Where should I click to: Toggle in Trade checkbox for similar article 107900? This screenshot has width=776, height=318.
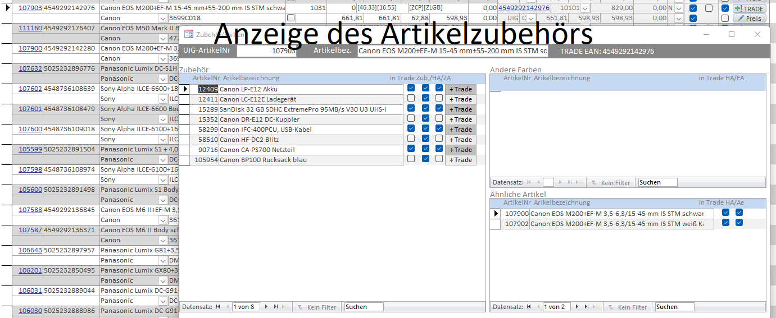click(726, 213)
